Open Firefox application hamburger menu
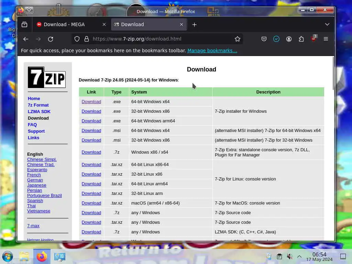Image resolution: width=352 pixels, height=264 pixels. [x=326, y=39]
